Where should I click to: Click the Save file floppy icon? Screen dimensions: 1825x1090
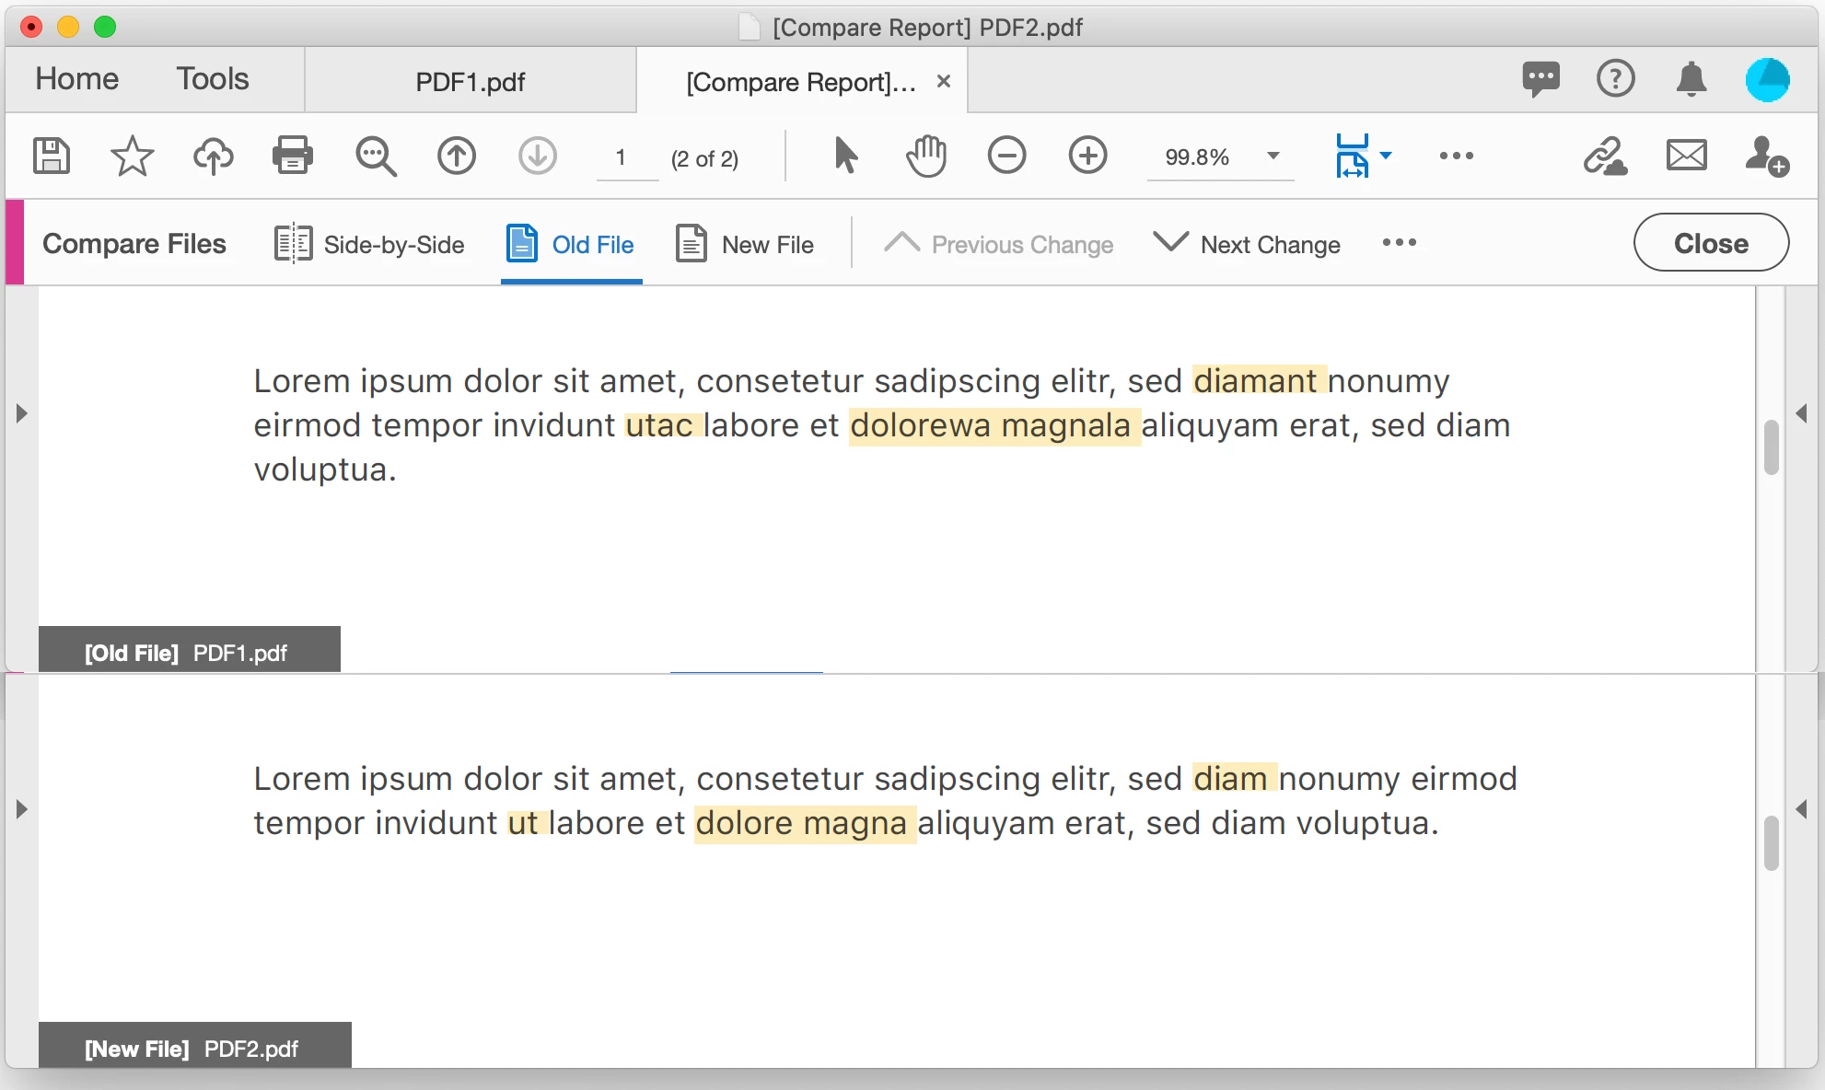(x=52, y=156)
